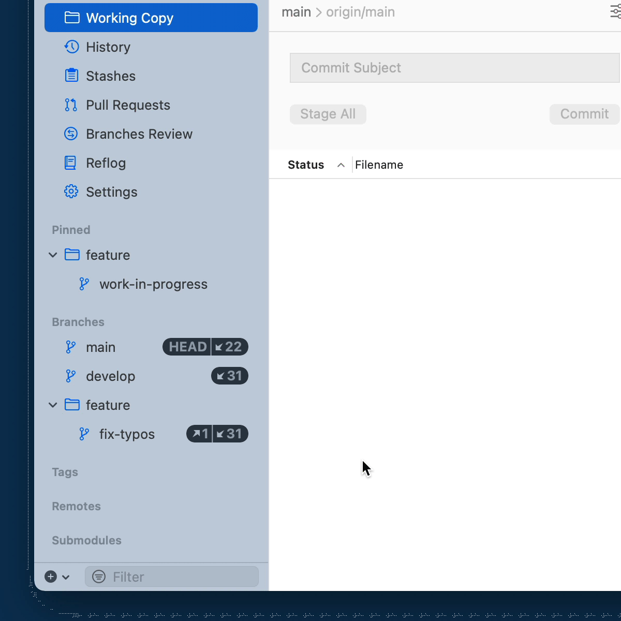Select the main branch

point(101,347)
